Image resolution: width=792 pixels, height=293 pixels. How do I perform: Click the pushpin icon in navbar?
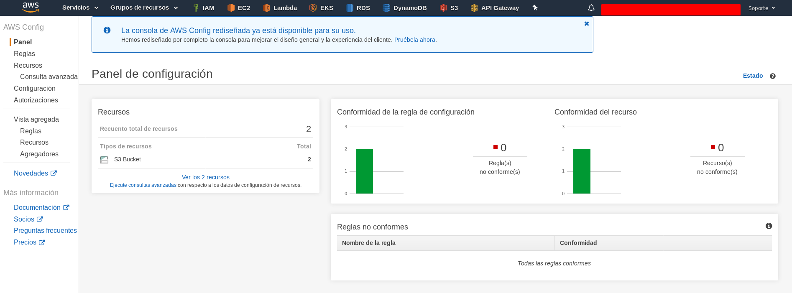tap(535, 8)
